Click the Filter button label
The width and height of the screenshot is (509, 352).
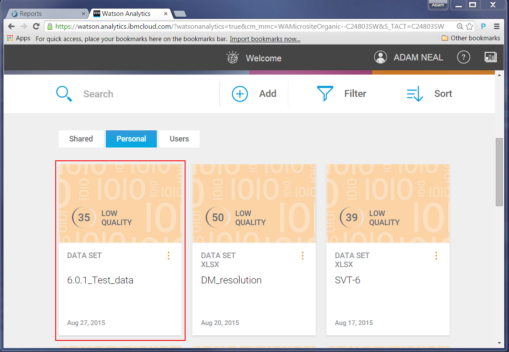355,94
